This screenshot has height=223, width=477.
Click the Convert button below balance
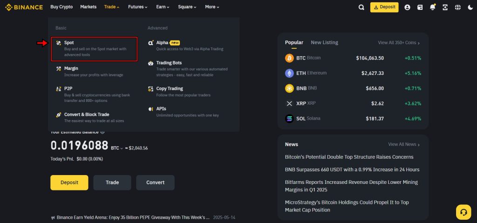(156, 182)
